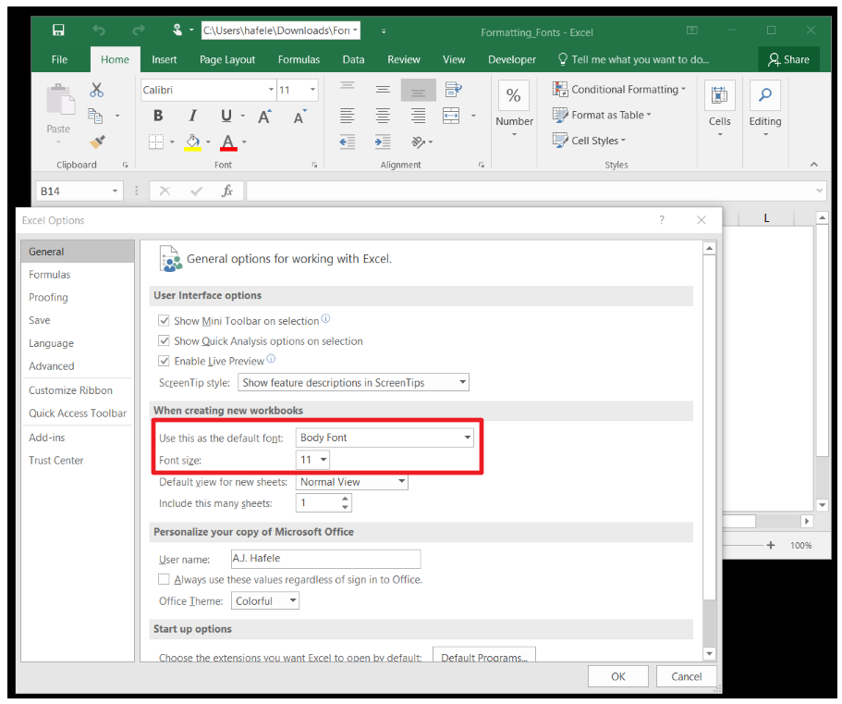This screenshot has height=704, width=842.
Task: Open Conditional Formatting menu
Action: pyautogui.click(x=619, y=89)
